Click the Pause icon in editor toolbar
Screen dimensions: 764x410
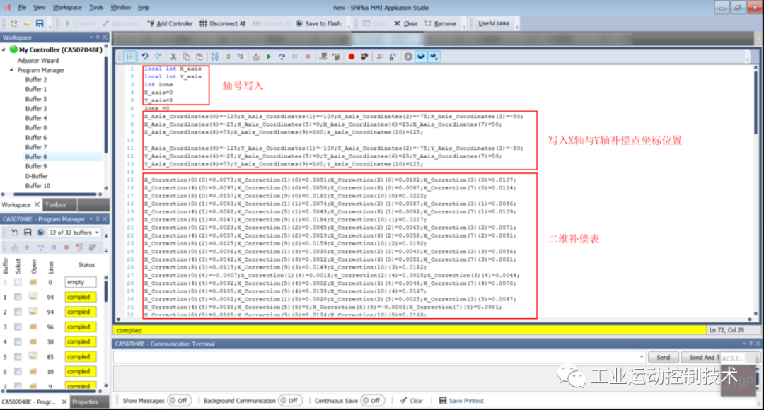[295, 57]
